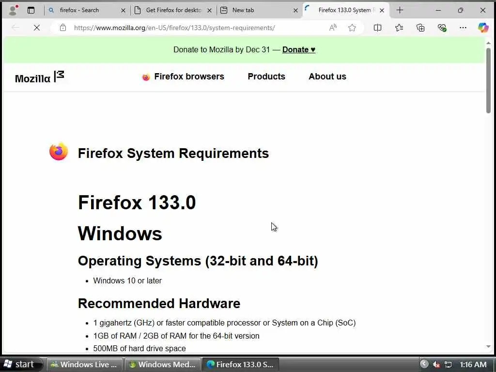Click the Donate link in banner
Image resolution: width=496 pixels, height=372 pixels.
(x=299, y=50)
